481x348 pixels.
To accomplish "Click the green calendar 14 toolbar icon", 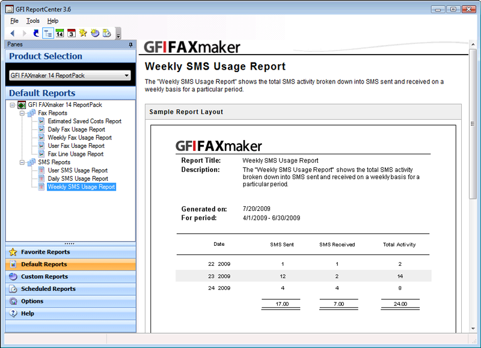I will [60, 33].
